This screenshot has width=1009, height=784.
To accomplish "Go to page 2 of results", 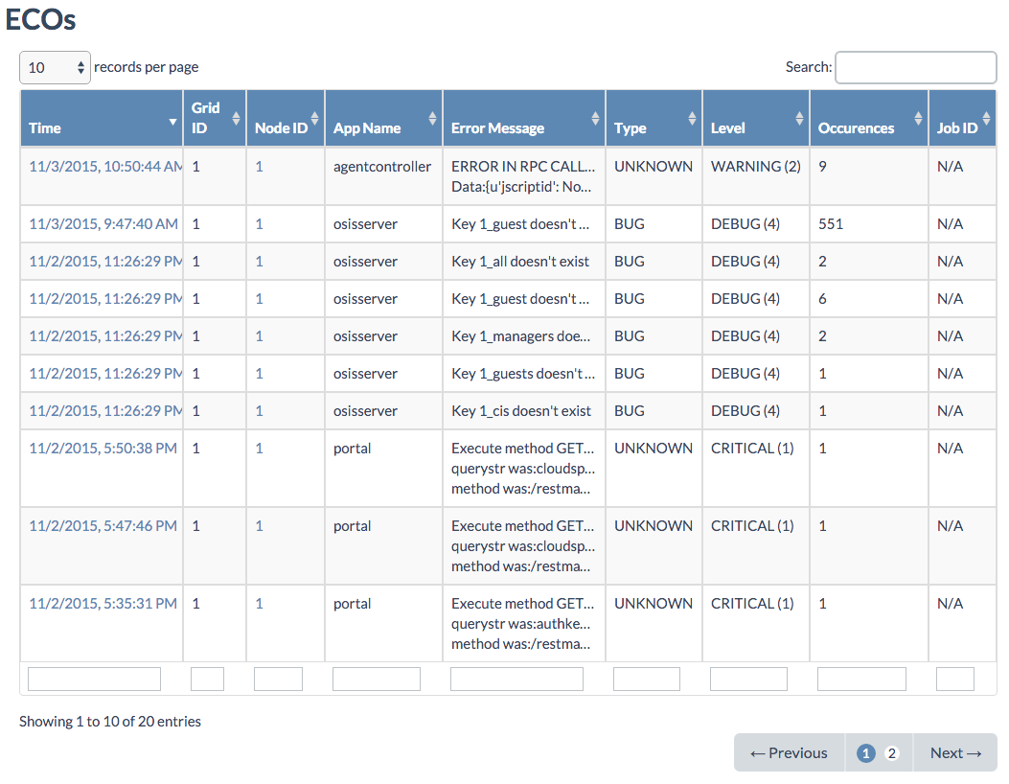I will click(x=891, y=753).
